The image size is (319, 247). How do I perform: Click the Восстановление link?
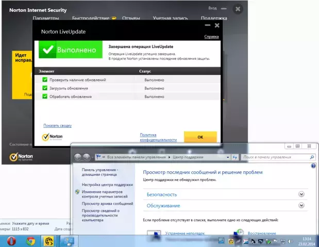pos(262,234)
